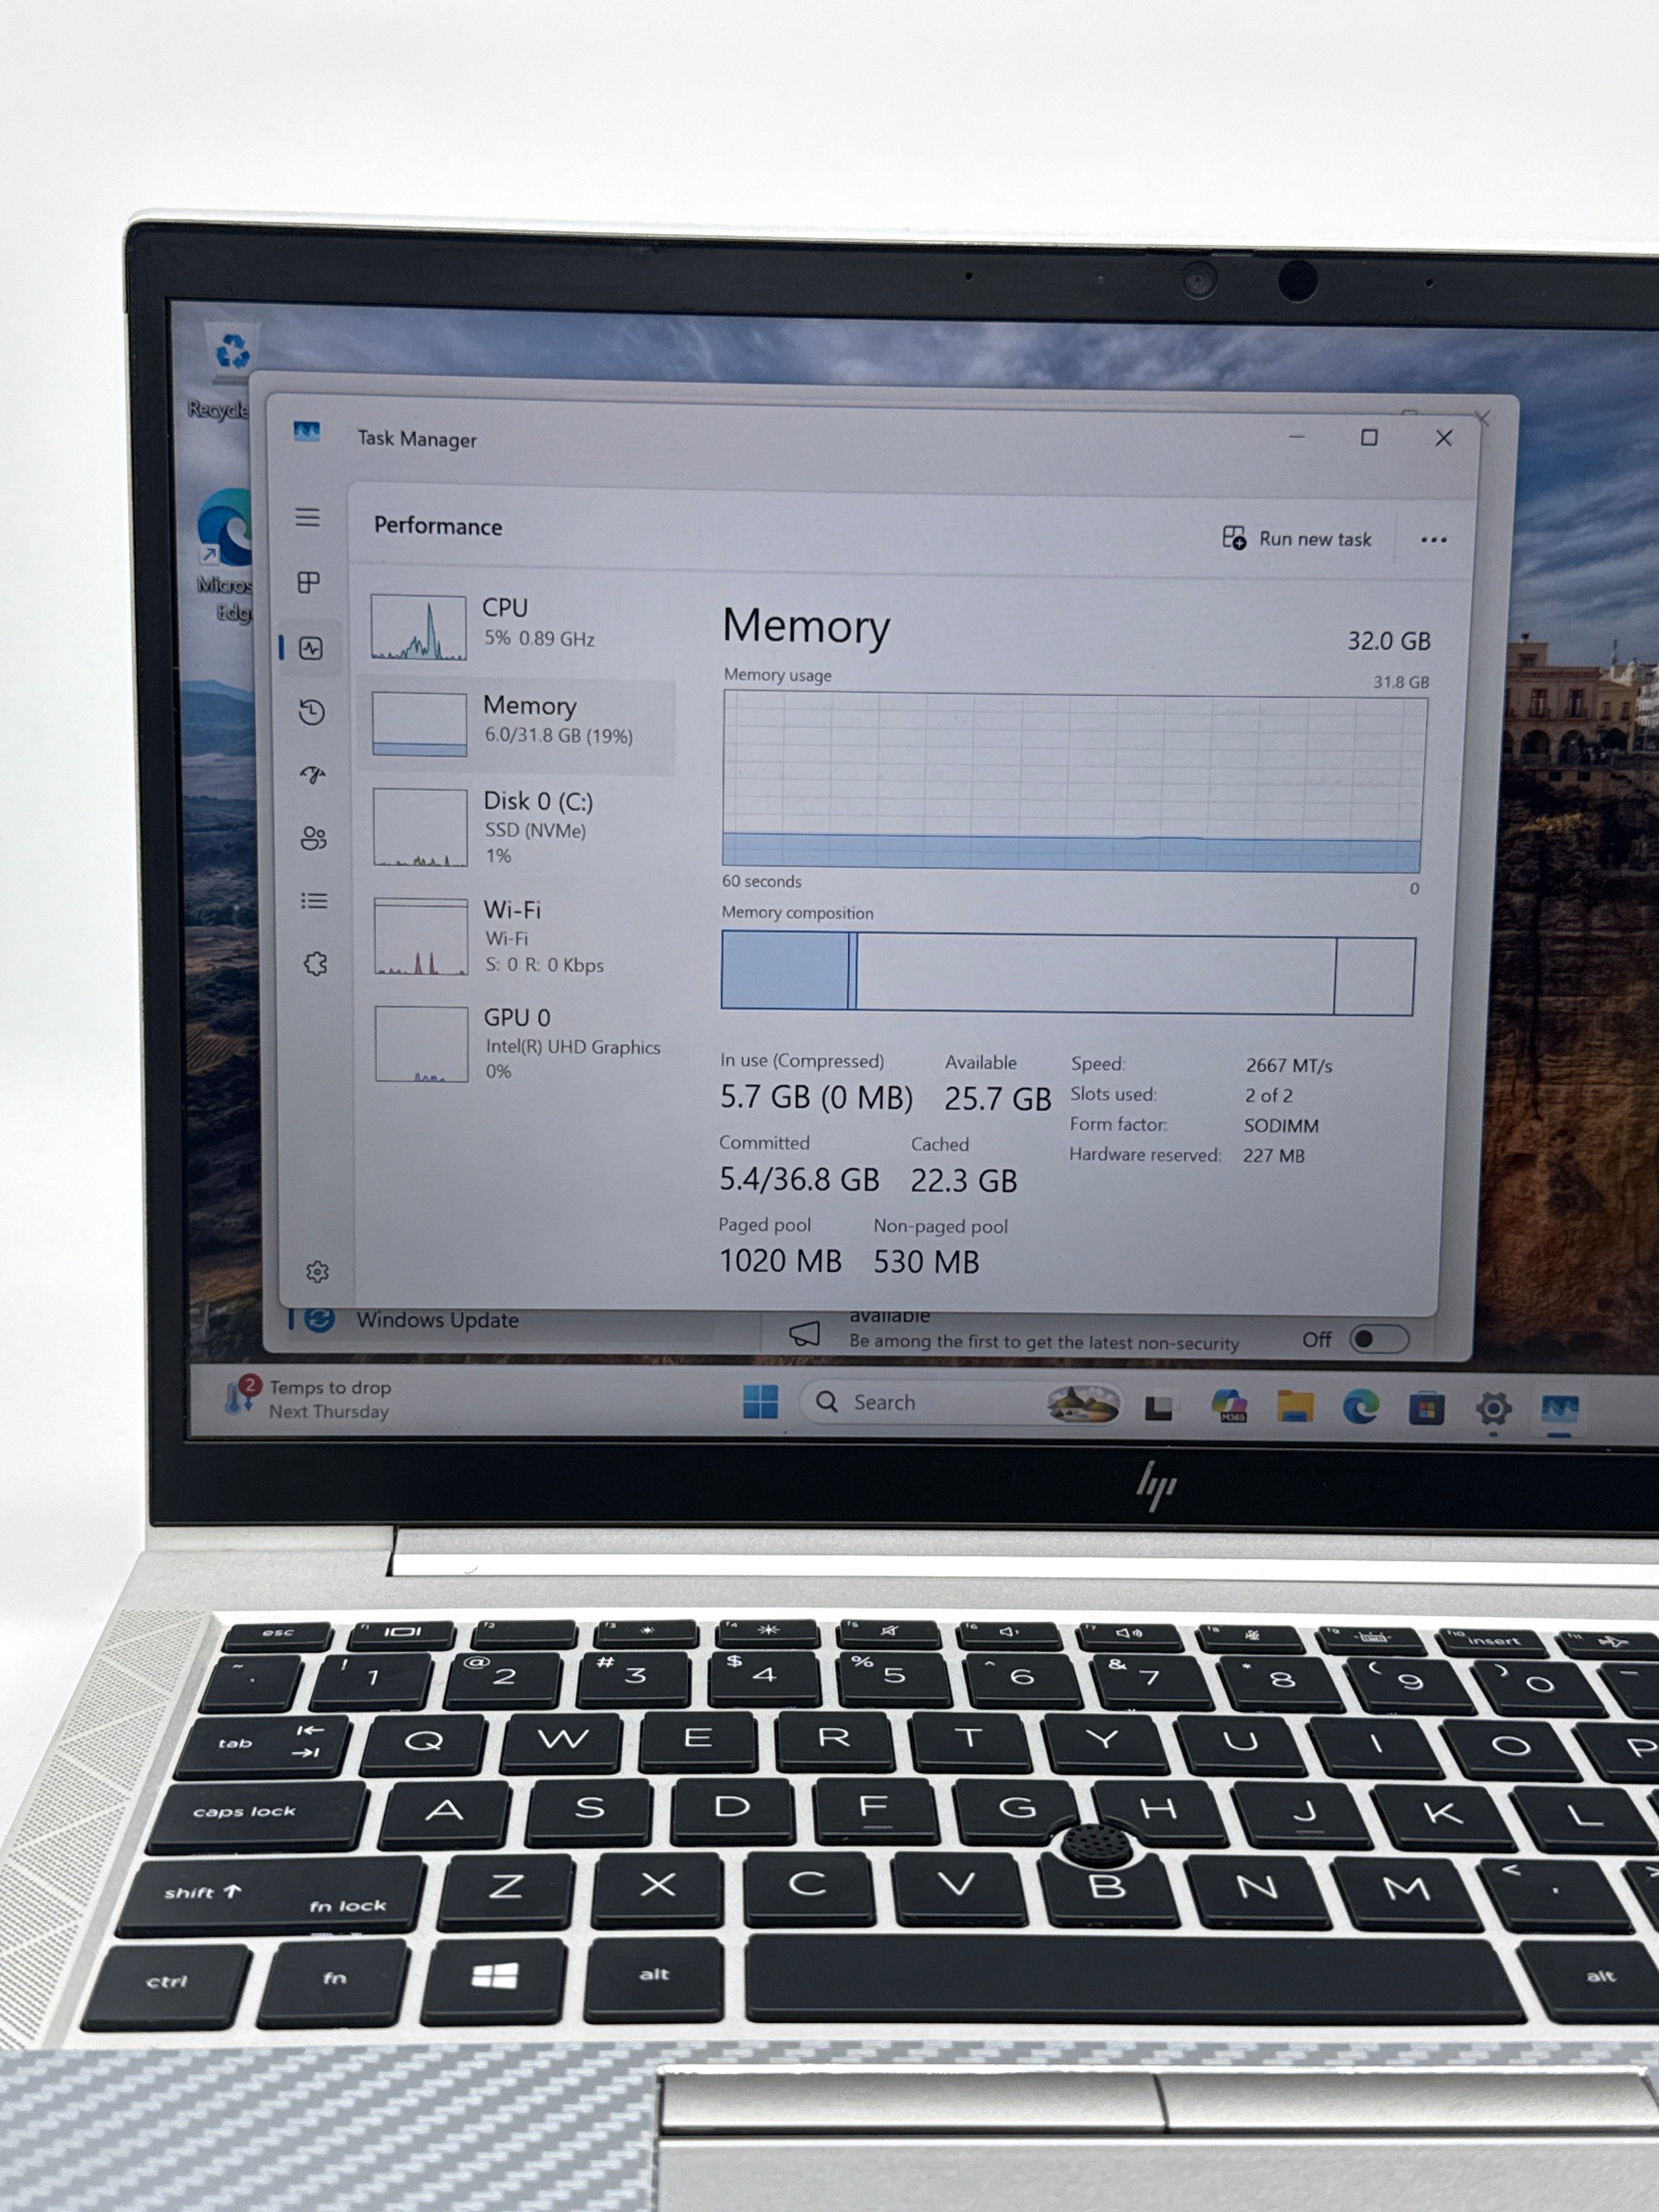Open Task Manager settings gear
Screen dimensions: 1659x2212
point(317,1272)
